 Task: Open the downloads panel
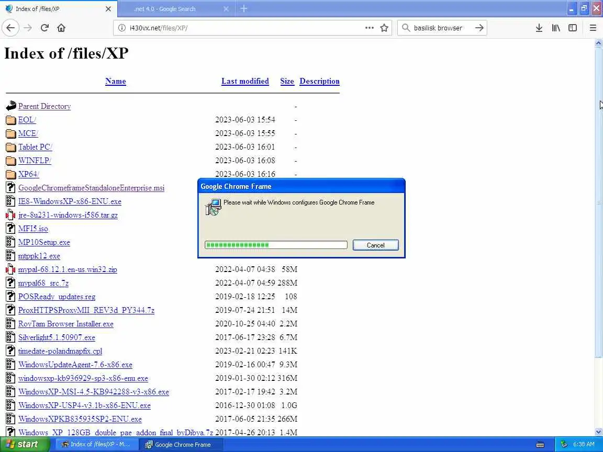click(539, 28)
